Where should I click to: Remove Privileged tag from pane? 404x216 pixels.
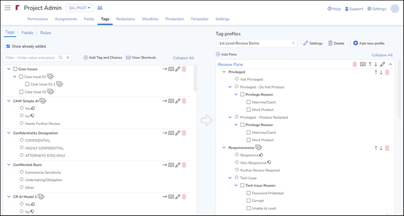(x=387, y=72)
